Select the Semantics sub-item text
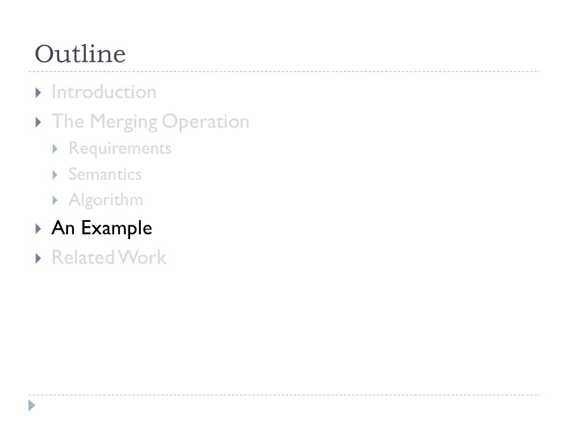The width and height of the screenshot is (568, 426). [x=105, y=174]
